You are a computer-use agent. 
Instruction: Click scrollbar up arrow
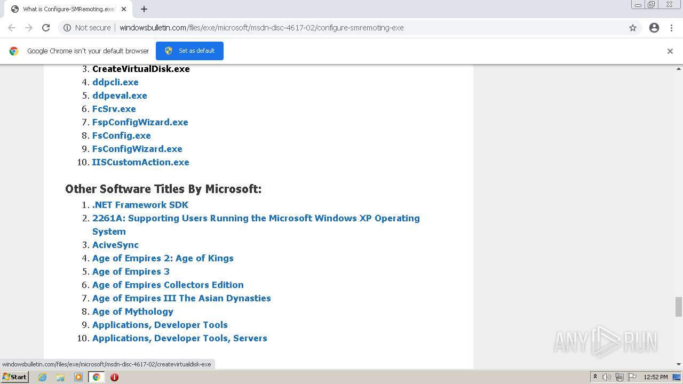click(x=679, y=69)
